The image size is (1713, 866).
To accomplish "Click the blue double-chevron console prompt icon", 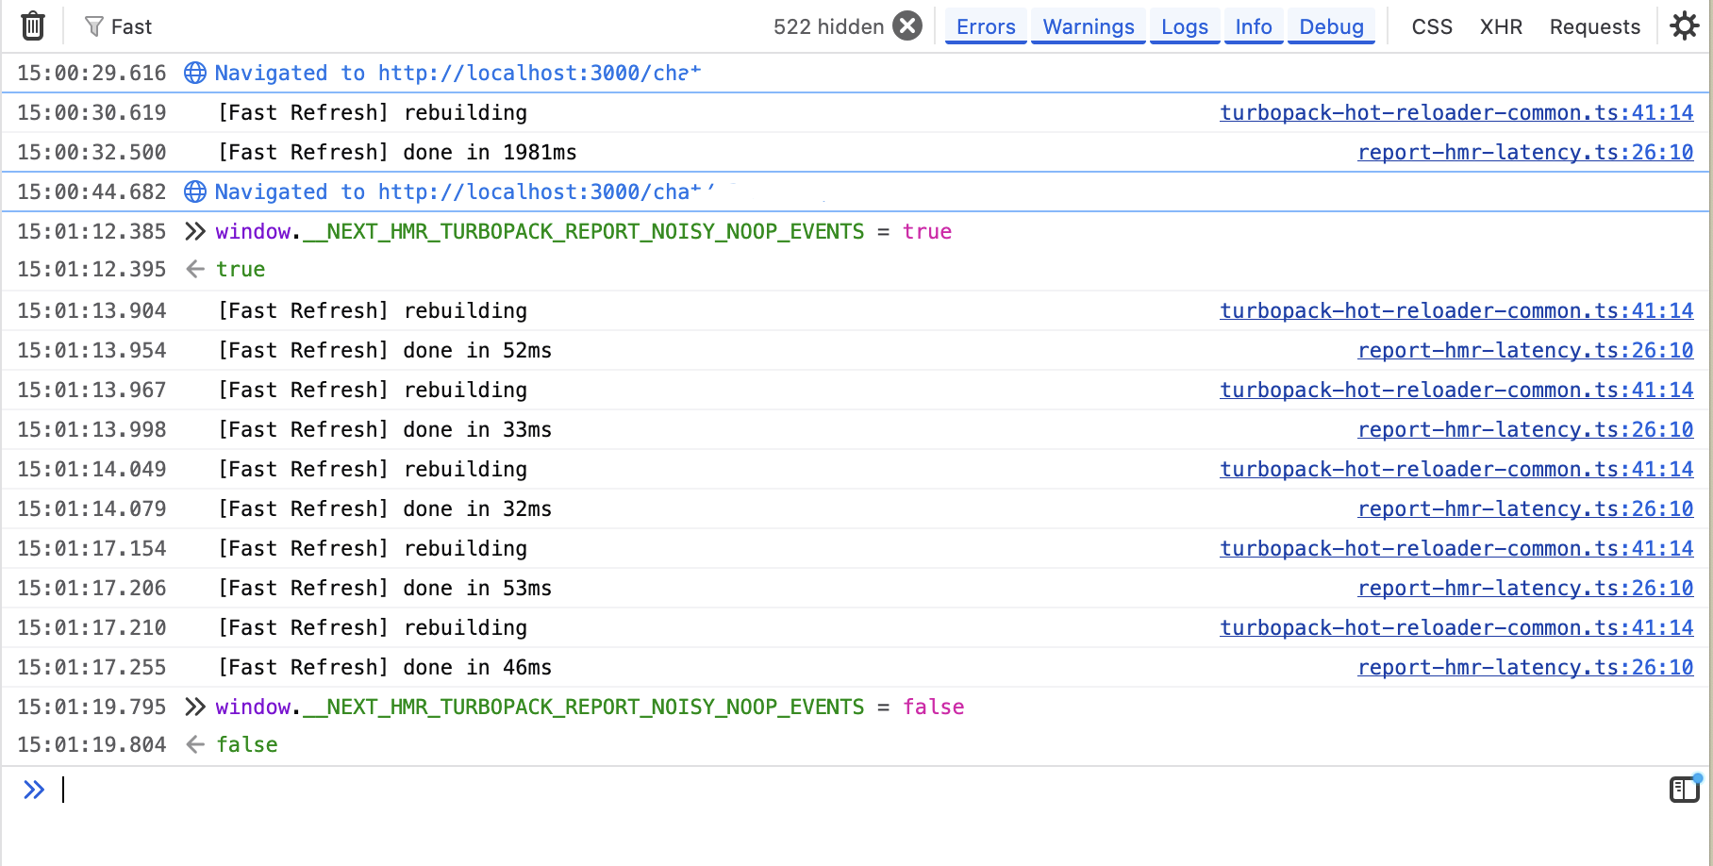I will click(34, 790).
